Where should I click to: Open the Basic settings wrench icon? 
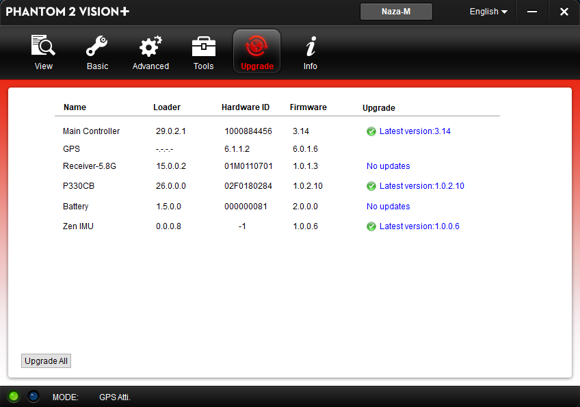[97, 46]
